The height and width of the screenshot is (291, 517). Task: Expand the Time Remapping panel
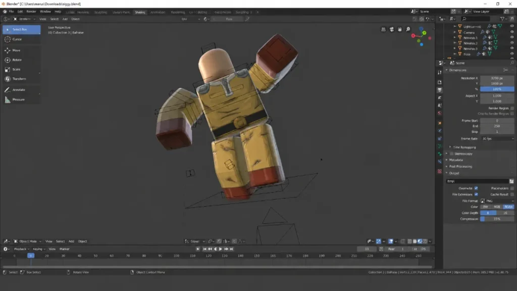coord(450,147)
